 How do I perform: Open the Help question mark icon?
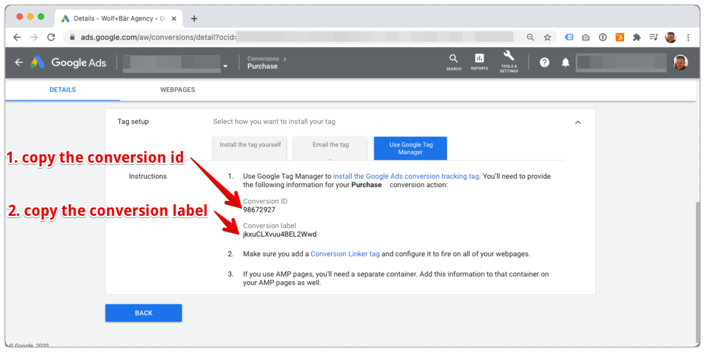pyautogui.click(x=544, y=62)
